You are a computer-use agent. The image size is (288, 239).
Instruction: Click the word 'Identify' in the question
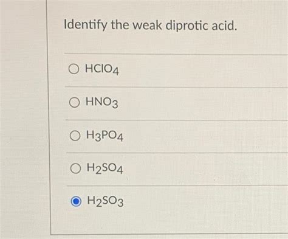(x=86, y=26)
